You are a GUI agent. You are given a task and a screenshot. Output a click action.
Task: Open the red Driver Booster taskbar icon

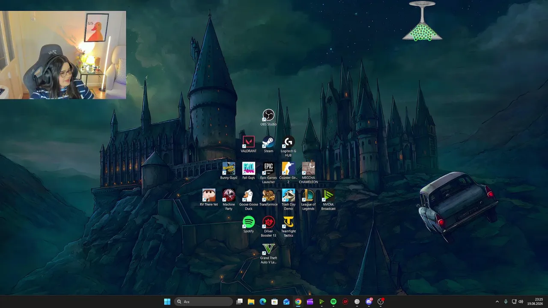[345, 302]
